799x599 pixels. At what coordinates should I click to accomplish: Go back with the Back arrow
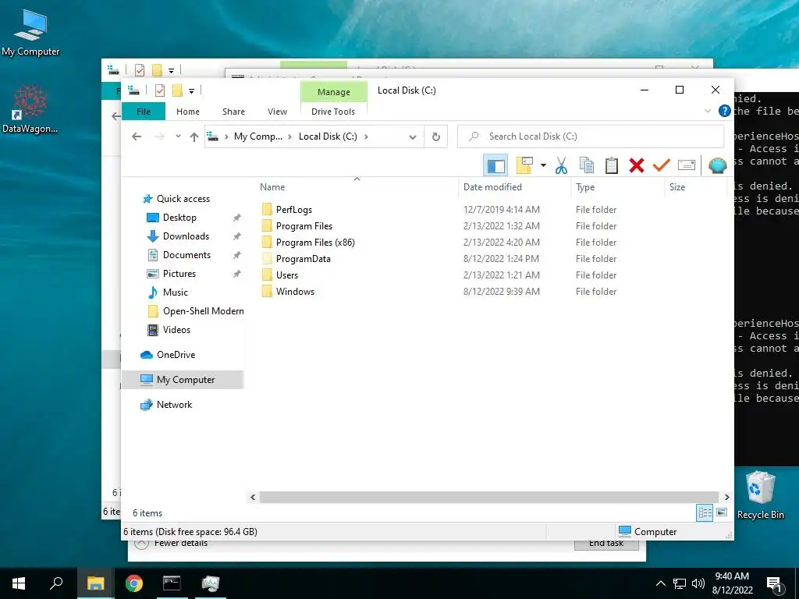pos(136,136)
